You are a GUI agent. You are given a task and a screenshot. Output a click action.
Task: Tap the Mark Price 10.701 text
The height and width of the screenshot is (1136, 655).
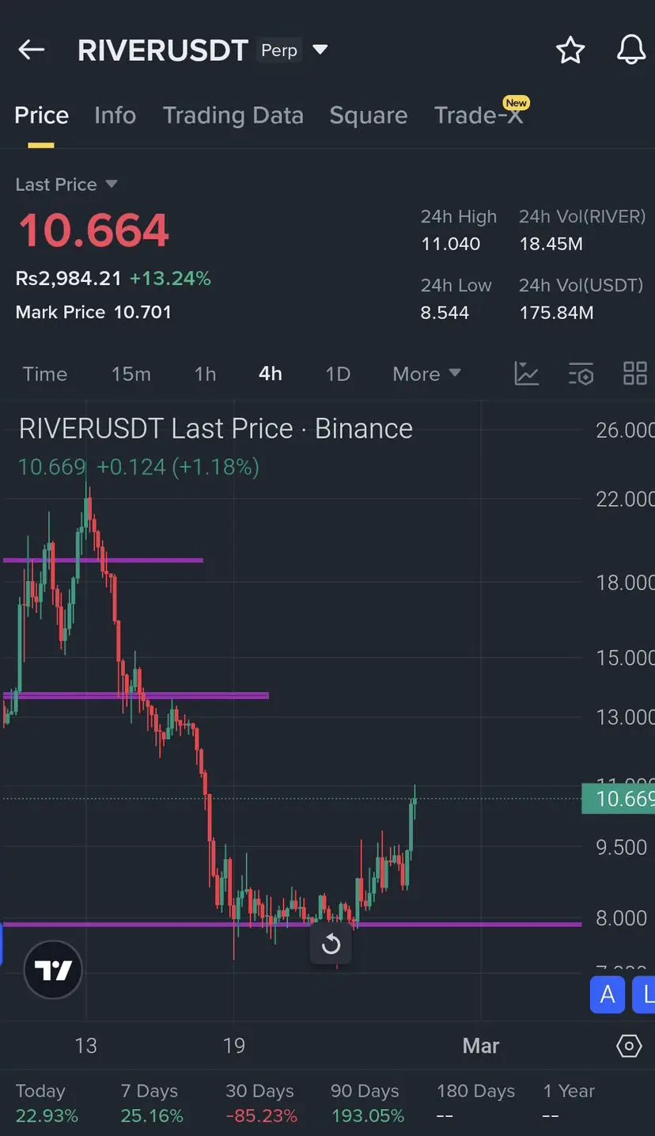93,312
